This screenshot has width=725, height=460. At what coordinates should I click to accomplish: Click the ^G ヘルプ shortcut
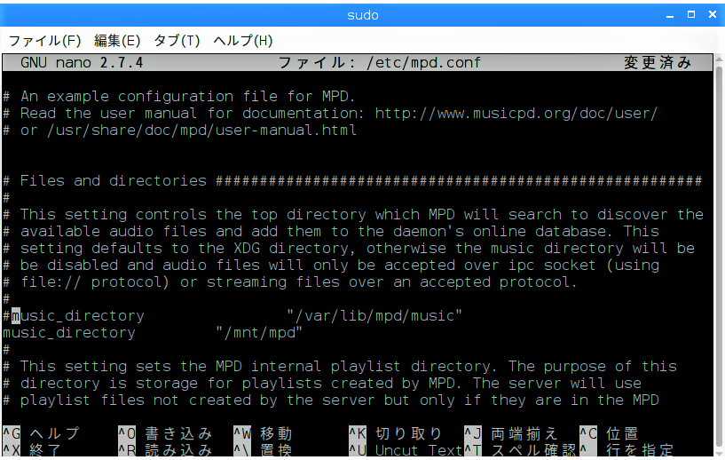click(41, 433)
